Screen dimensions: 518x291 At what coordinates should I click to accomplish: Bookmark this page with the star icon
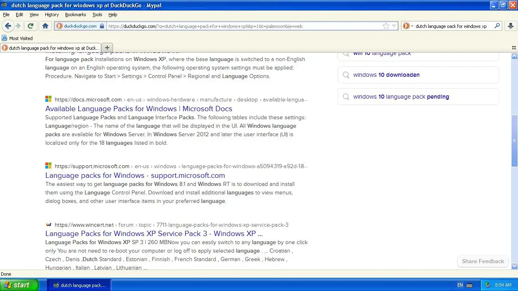386,26
